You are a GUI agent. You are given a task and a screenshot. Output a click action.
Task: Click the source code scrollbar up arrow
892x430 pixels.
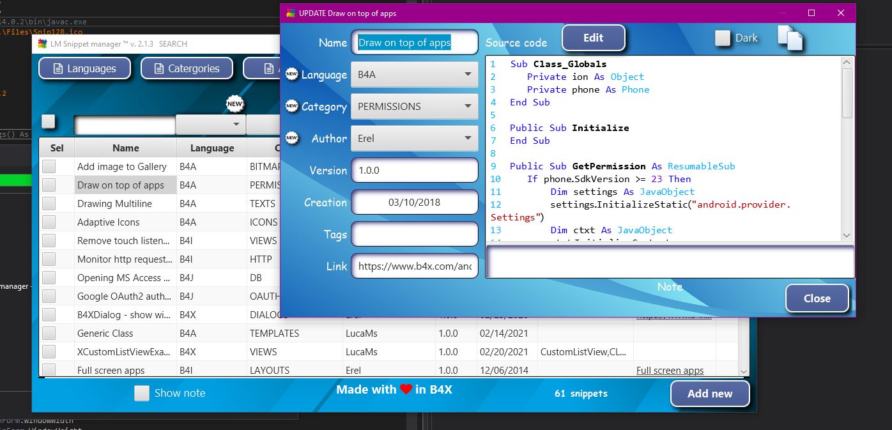point(847,62)
